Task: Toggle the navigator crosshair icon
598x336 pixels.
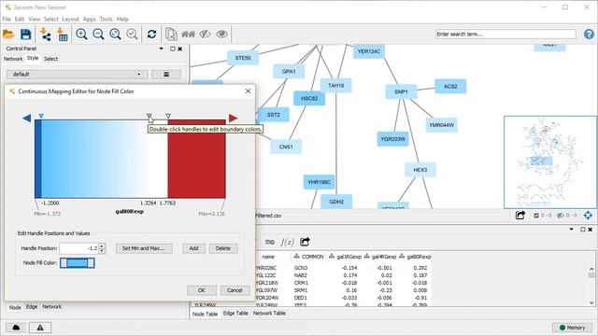Action: pos(588,216)
